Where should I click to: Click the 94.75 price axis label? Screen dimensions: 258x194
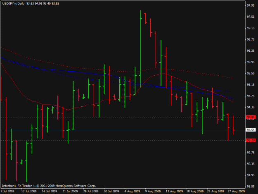pos(251,96)
